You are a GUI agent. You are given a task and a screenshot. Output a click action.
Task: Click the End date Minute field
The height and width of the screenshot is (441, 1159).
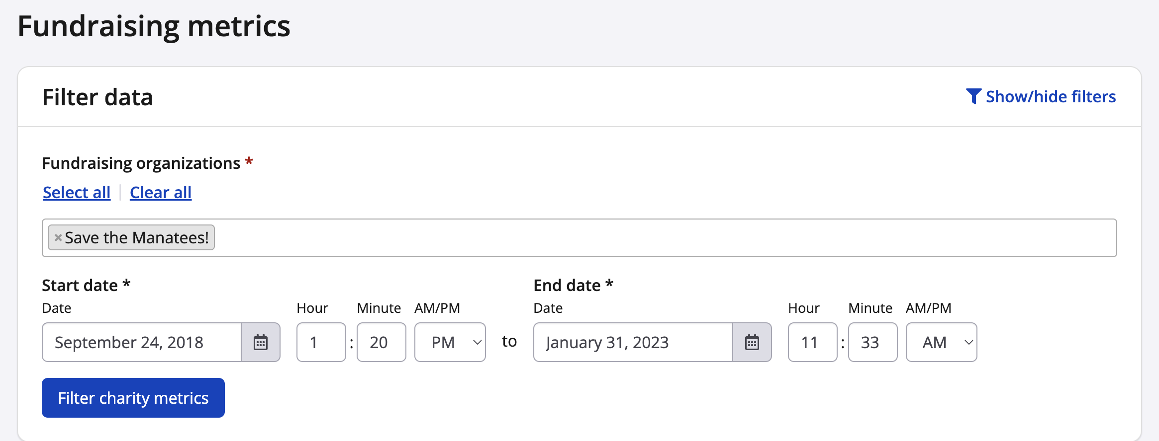point(872,343)
